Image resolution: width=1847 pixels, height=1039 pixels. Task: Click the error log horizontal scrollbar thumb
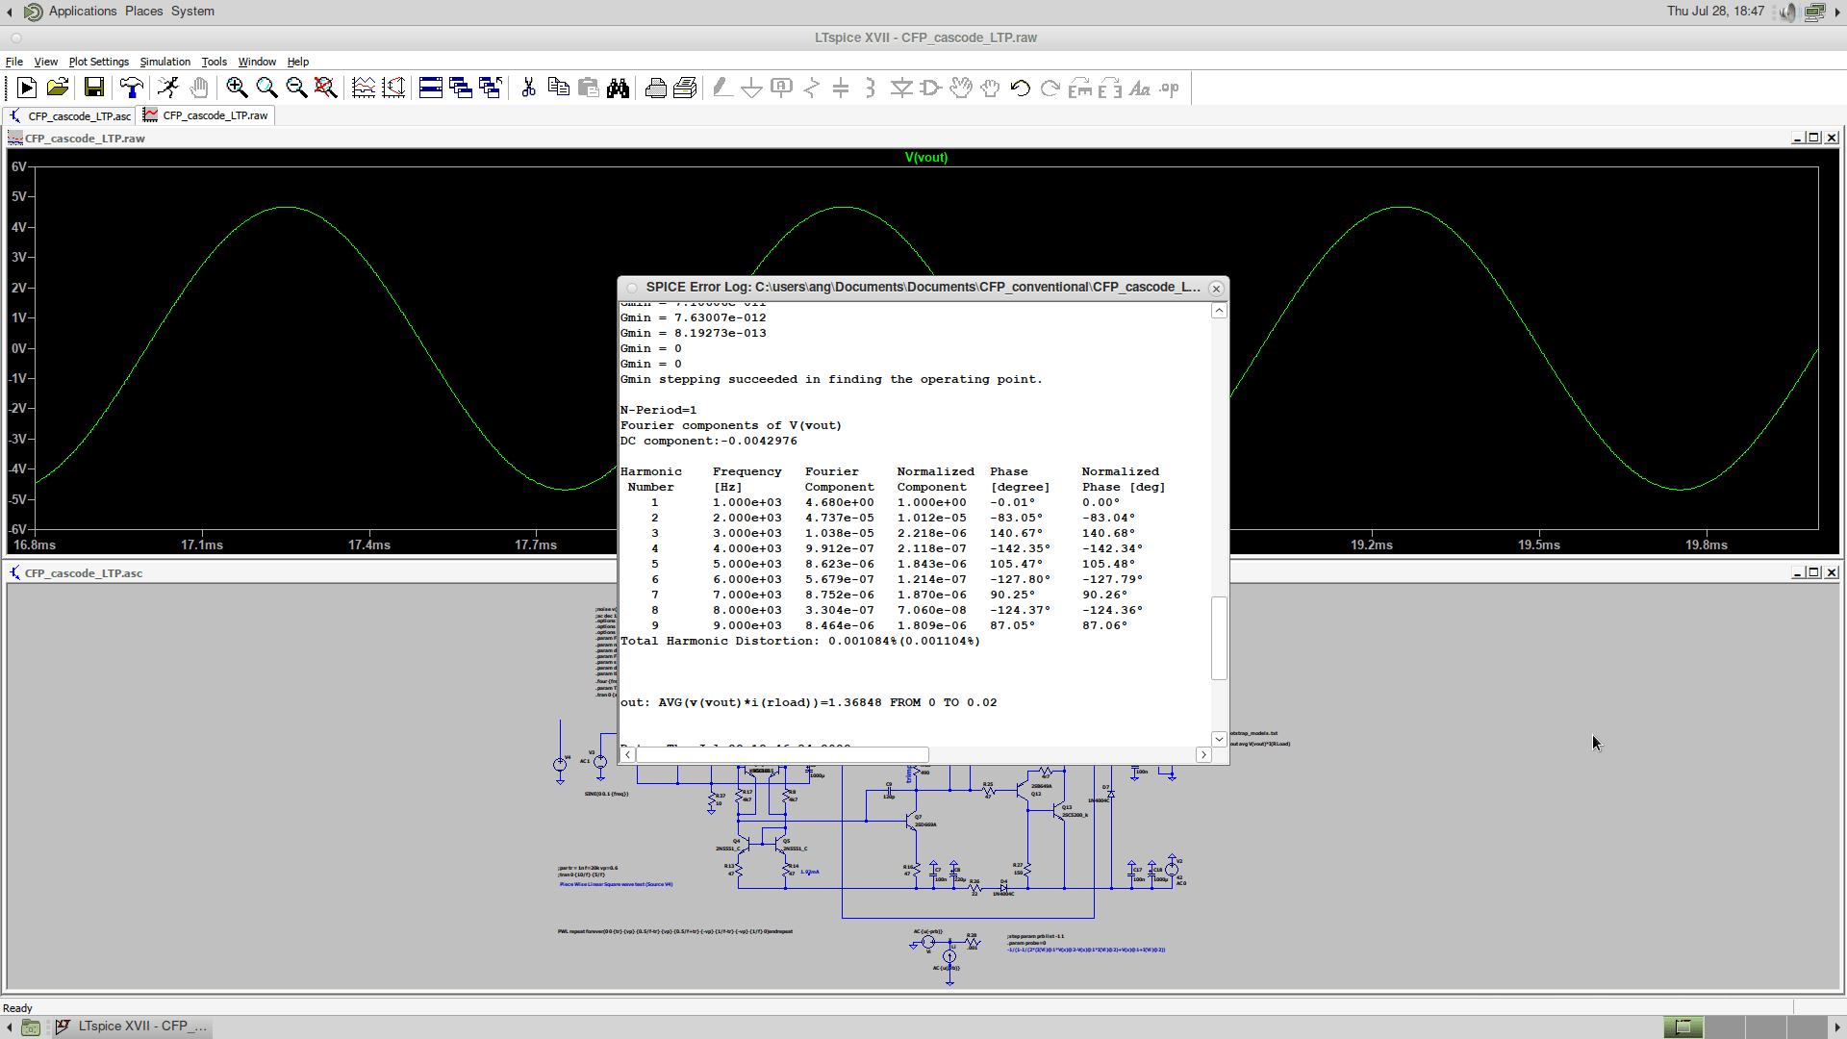[x=782, y=755]
